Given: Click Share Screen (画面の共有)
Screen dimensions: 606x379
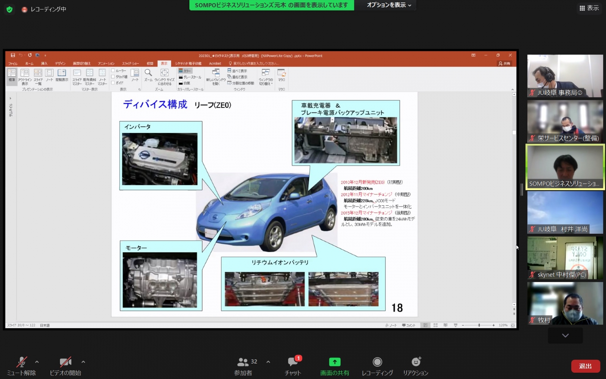Looking at the screenshot, I should click(335, 366).
